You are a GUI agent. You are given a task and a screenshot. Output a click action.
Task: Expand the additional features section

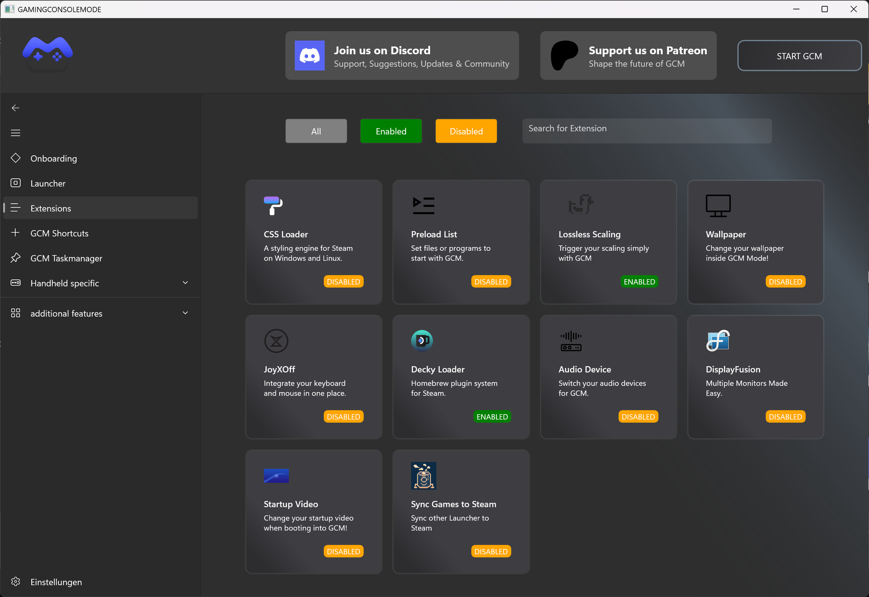[x=185, y=313]
